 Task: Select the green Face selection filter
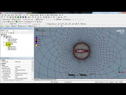pos(18,17)
